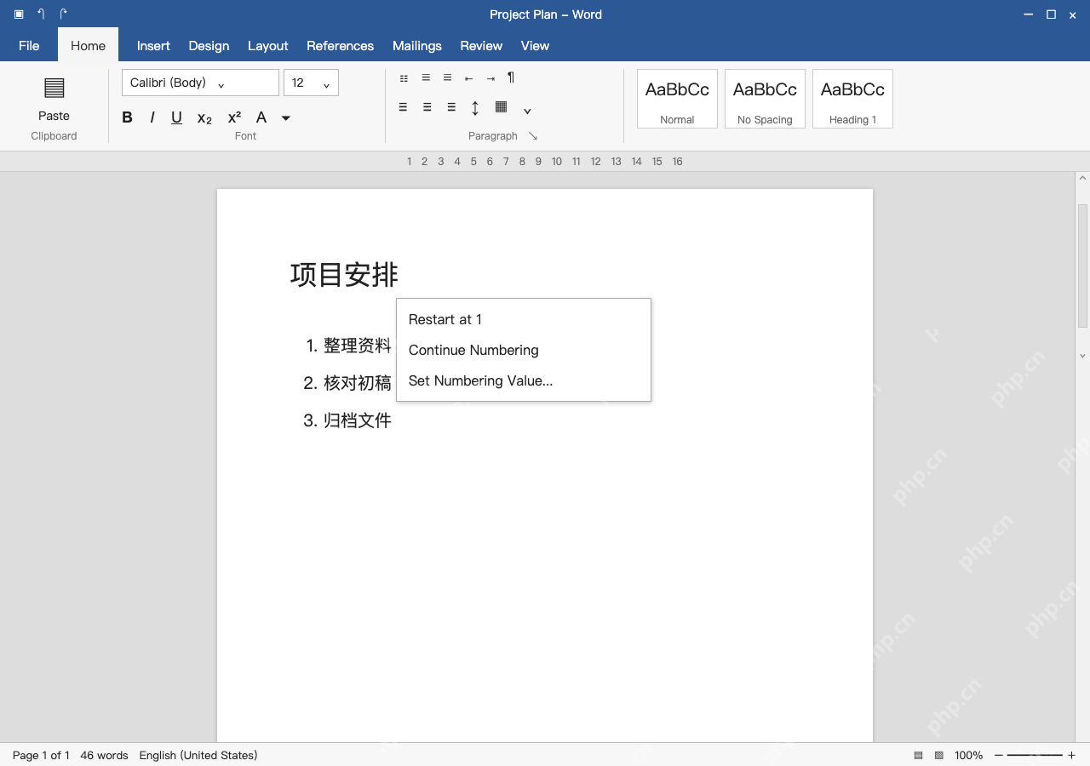
Task: Open the Mailings tab
Action: 416,46
